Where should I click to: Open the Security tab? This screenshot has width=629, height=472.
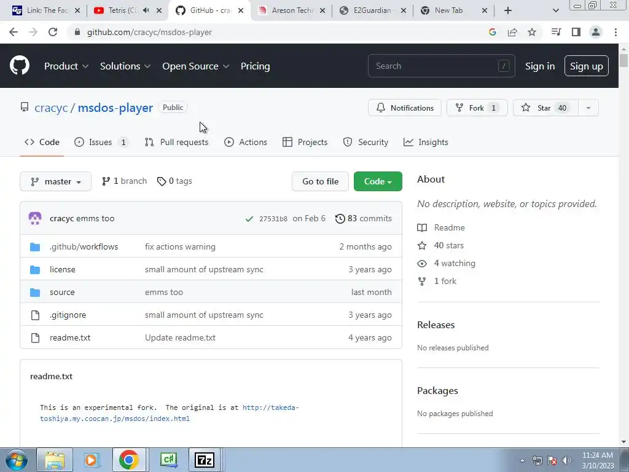[365, 142]
